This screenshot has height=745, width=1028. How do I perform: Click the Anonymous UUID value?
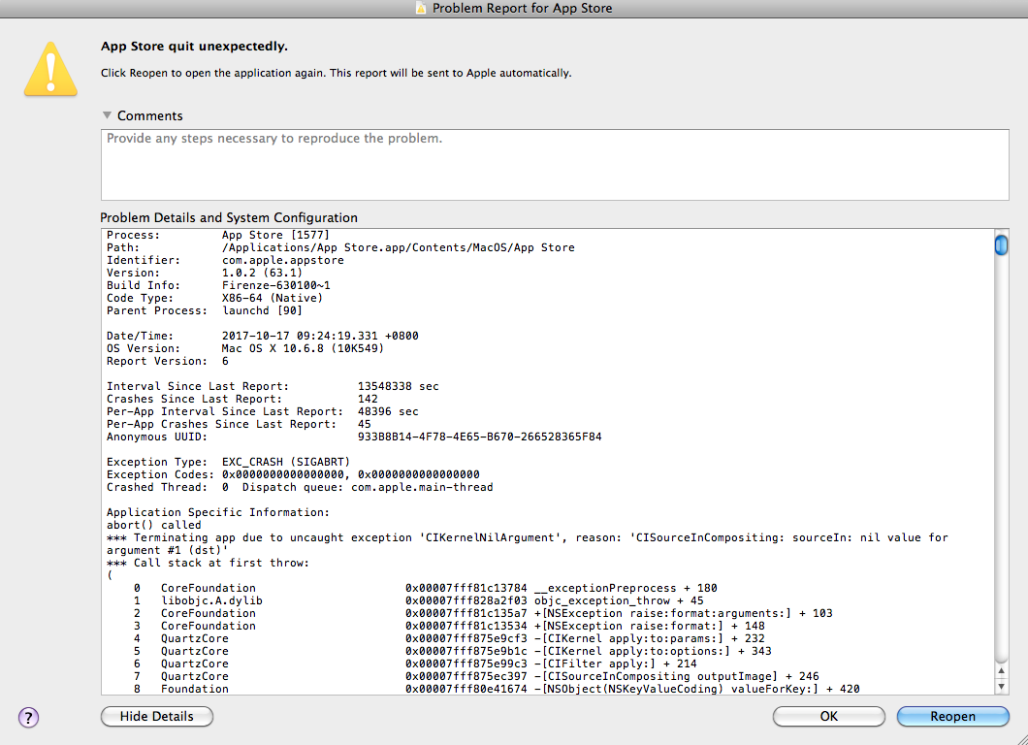[479, 437]
